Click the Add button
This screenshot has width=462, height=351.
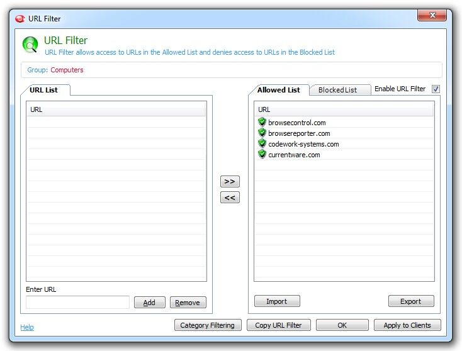[x=149, y=303]
